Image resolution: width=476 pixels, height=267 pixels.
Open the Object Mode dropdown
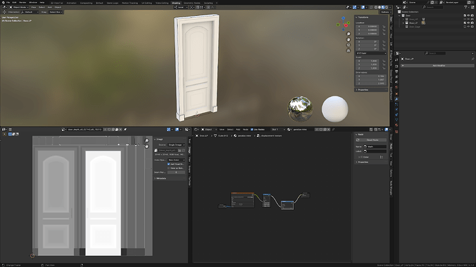tap(19, 8)
